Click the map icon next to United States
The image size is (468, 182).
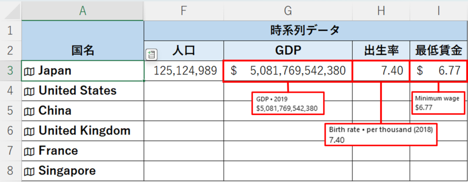coord(29,91)
